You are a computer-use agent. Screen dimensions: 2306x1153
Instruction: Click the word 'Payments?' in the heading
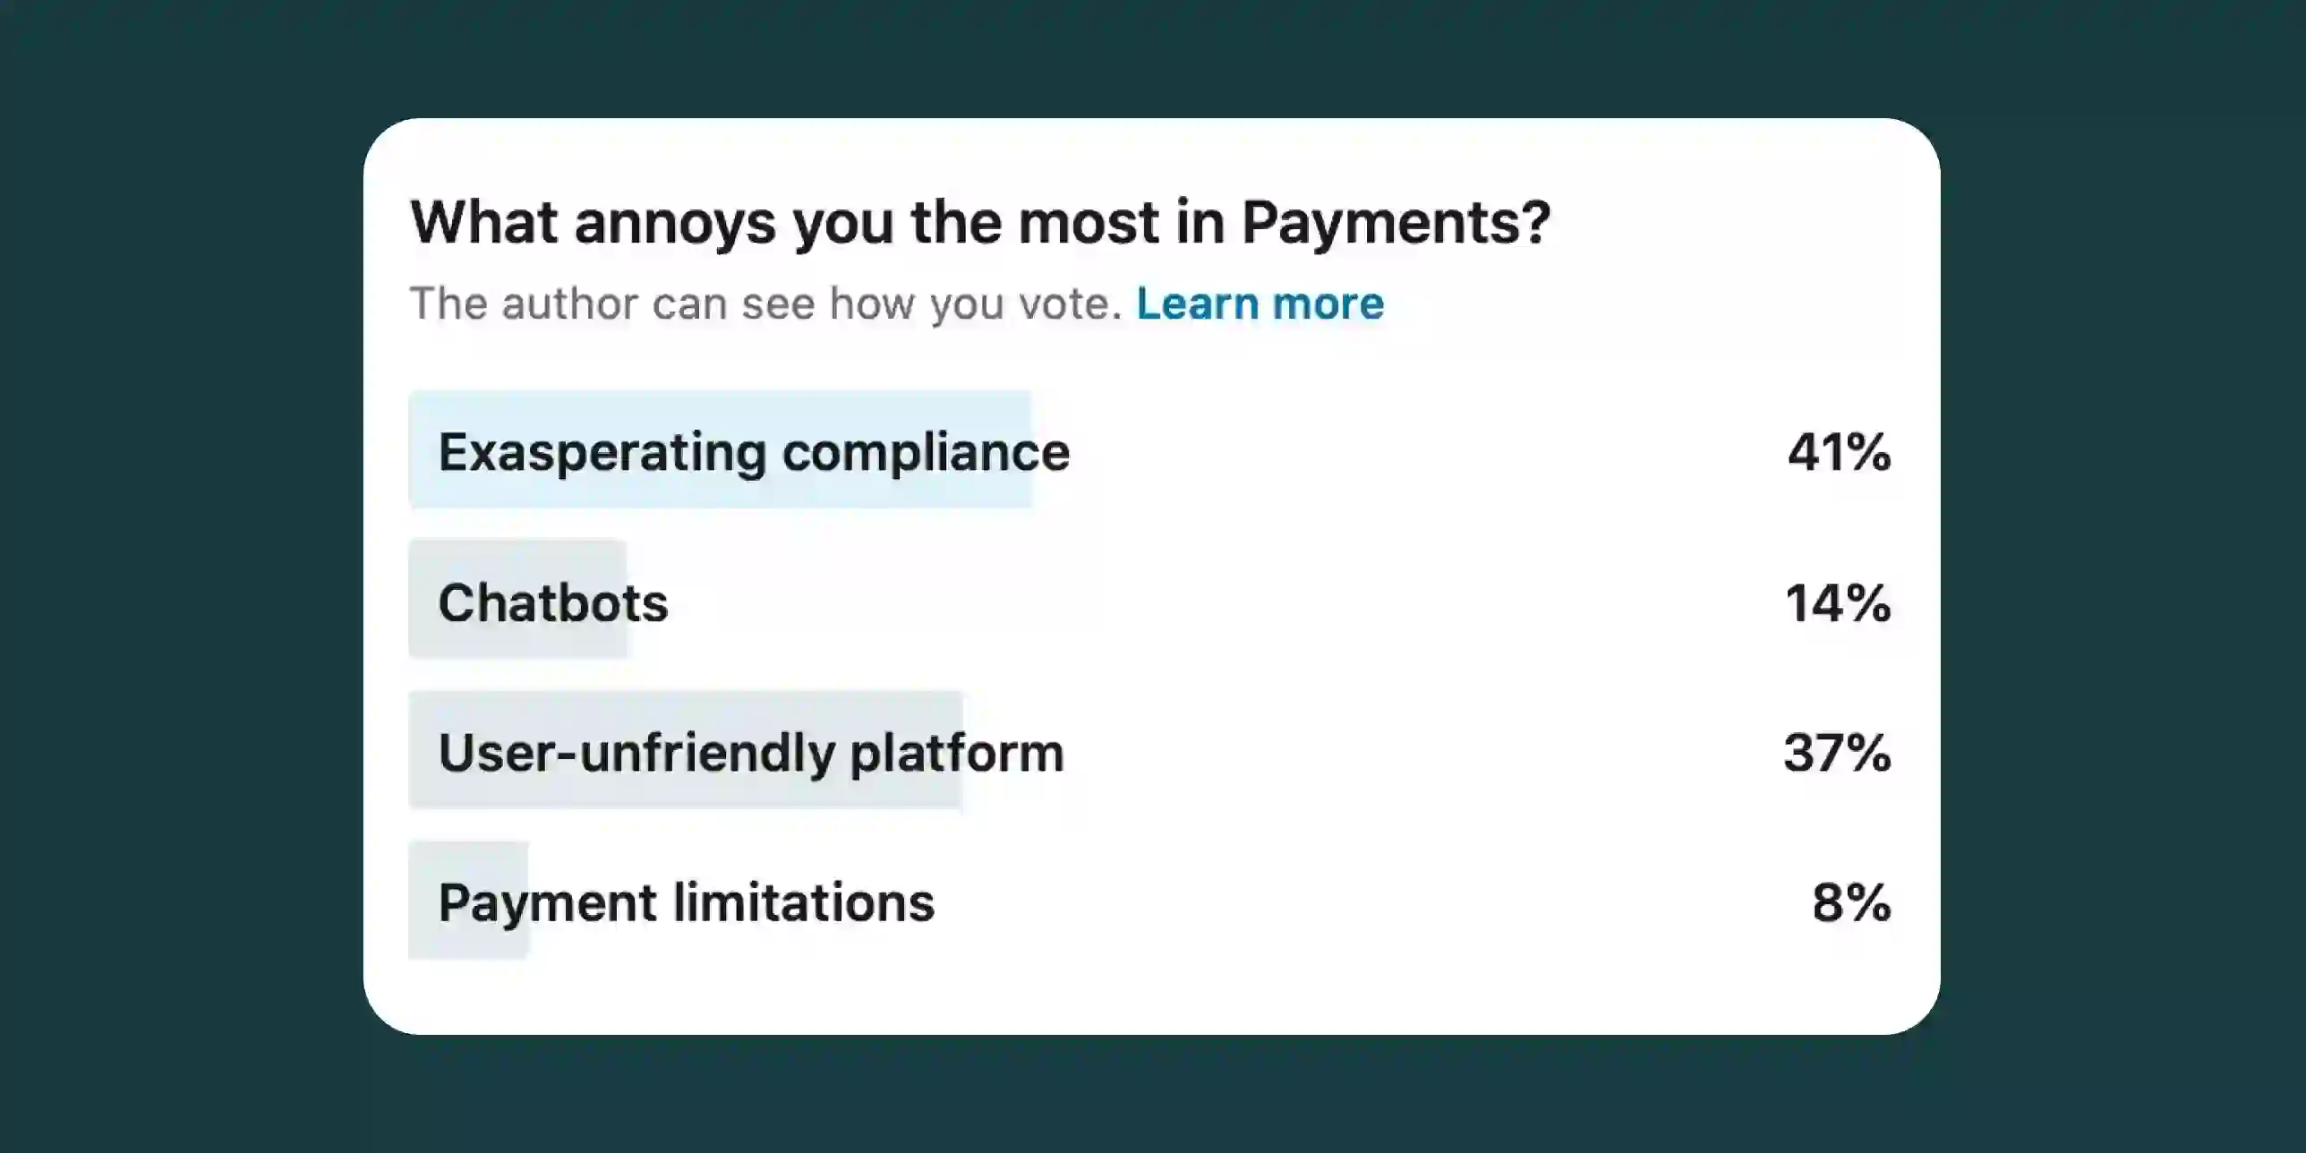(x=1396, y=222)
